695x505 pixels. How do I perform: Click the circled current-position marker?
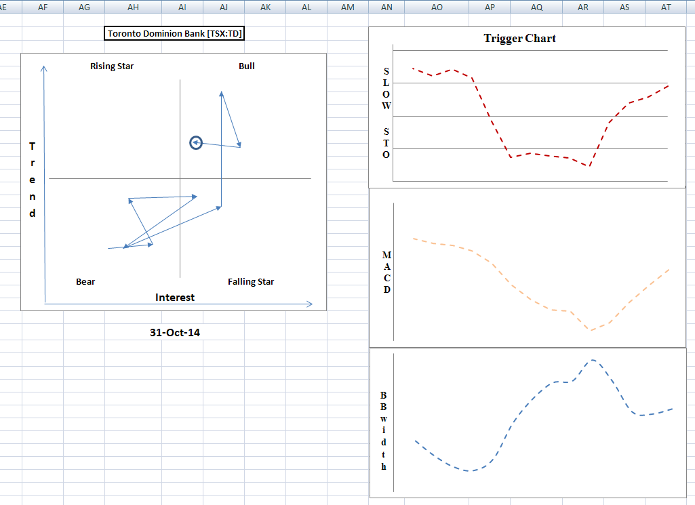pyautogui.click(x=196, y=142)
